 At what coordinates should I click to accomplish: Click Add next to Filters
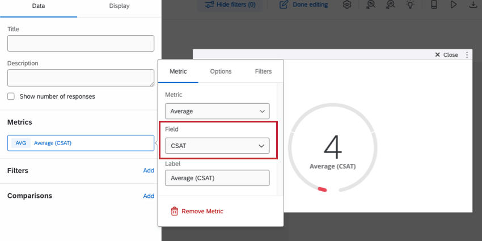[x=149, y=170]
